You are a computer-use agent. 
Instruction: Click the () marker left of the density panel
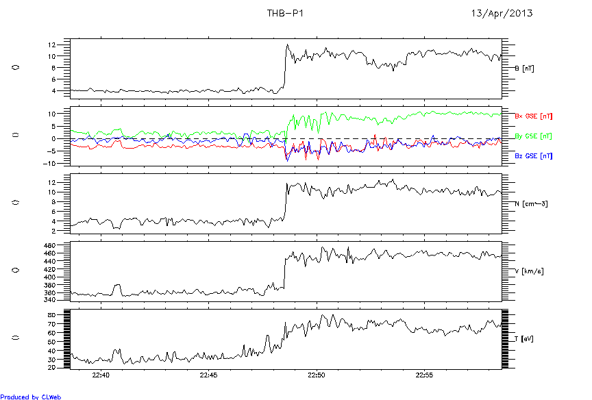tap(16, 202)
